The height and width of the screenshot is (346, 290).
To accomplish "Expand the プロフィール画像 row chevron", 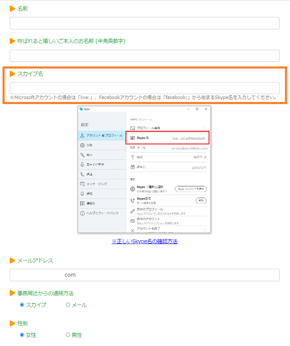I will tap(205, 128).
